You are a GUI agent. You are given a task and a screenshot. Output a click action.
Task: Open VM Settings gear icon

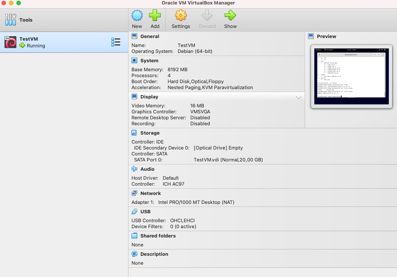tap(181, 15)
